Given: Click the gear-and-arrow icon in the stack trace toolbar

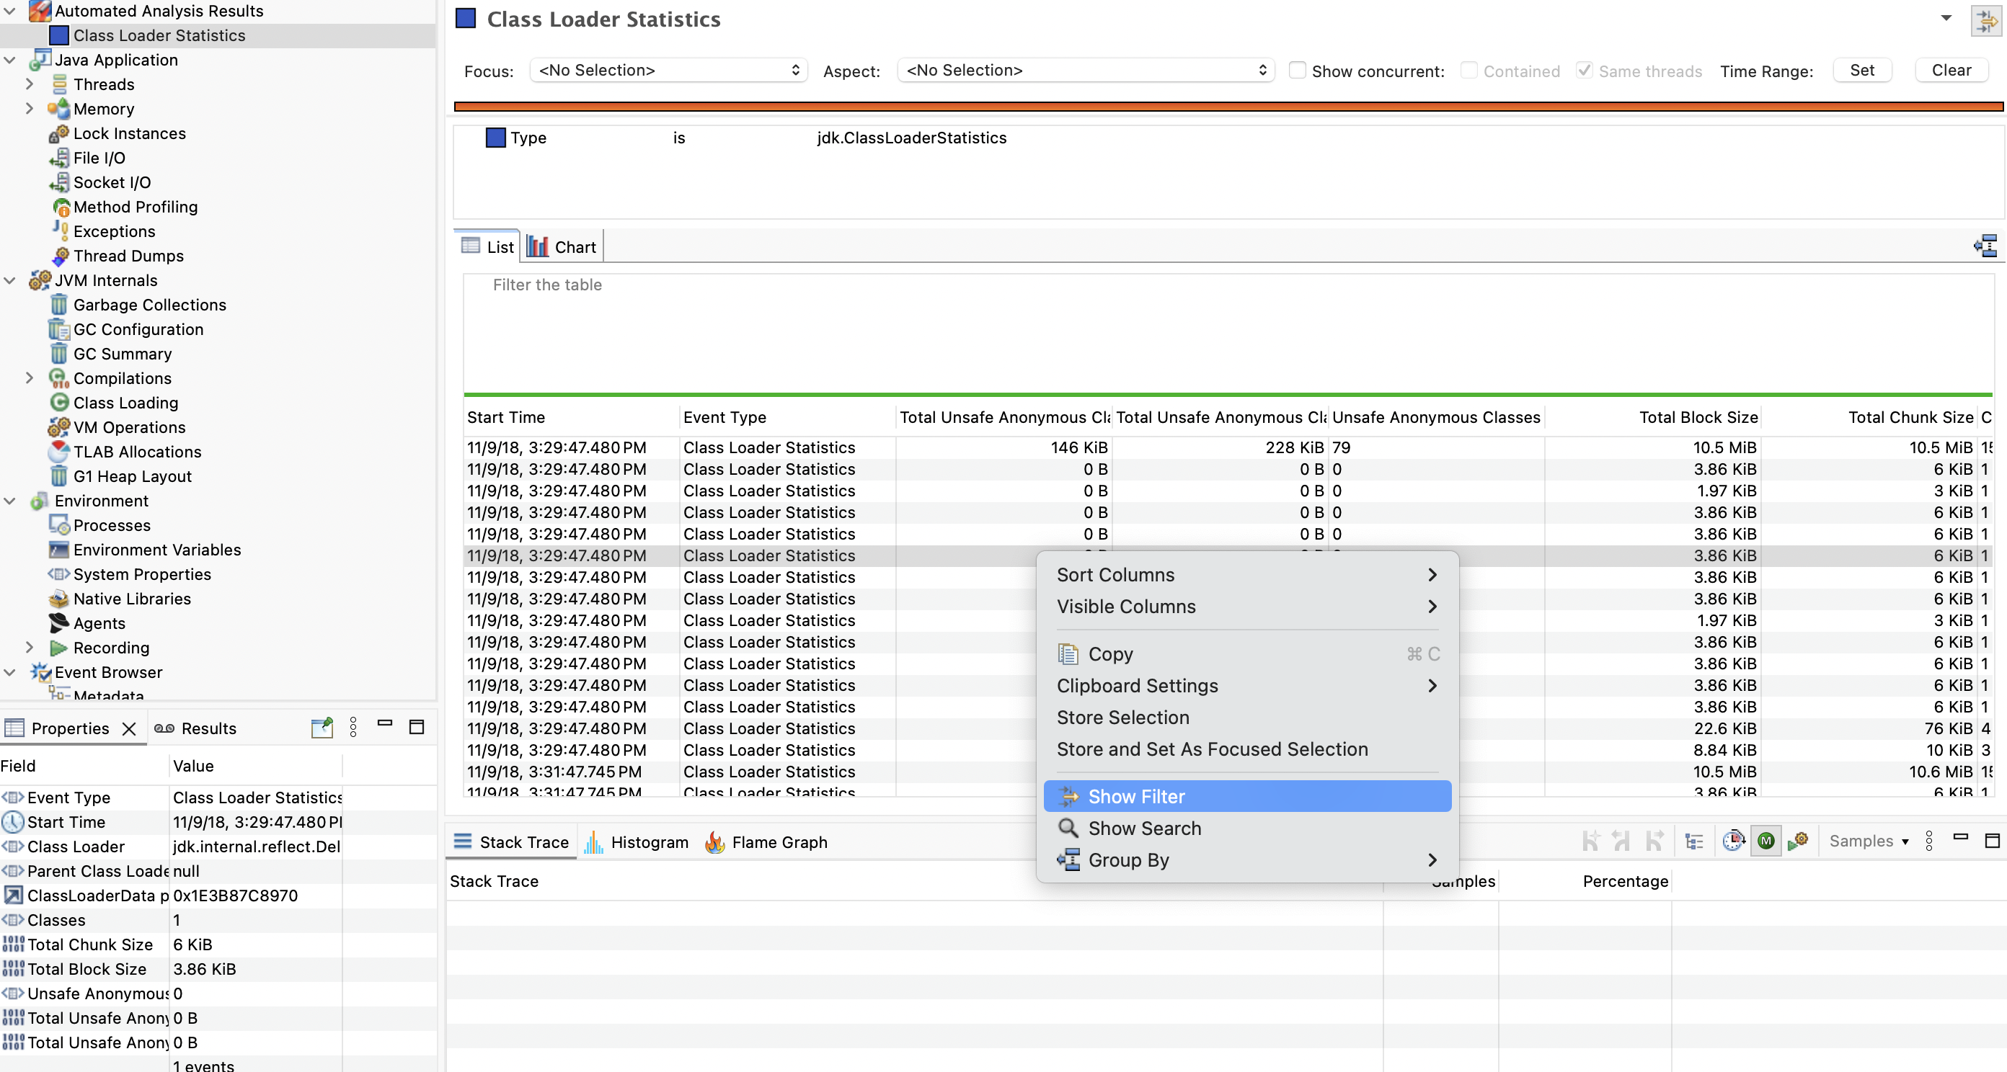Looking at the screenshot, I should coord(1798,841).
